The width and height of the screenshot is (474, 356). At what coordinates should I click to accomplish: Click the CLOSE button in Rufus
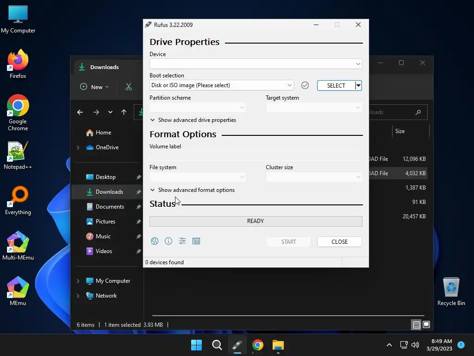tap(339, 242)
